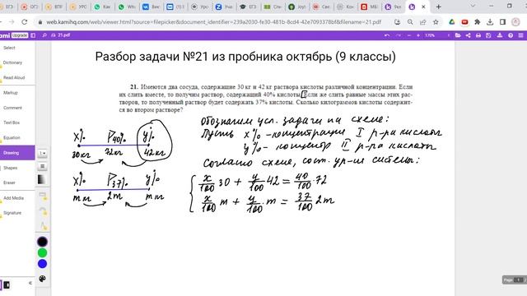Click the browser address bar
The height and width of the screenshot is (296, 527).
214,22
